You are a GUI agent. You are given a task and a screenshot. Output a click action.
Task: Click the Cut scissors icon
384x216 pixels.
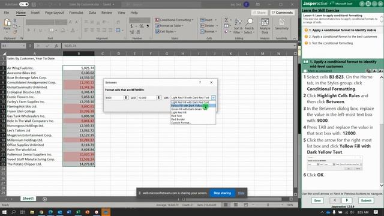(x=15, y=21)
